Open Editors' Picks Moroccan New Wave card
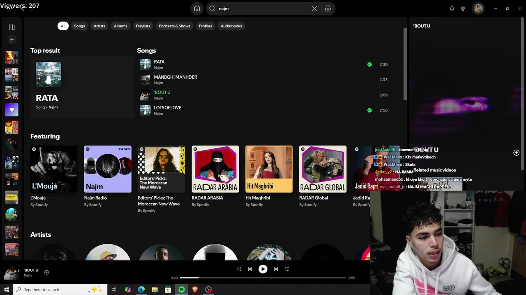This screenshot has width=526, height=295. (161, 179)
